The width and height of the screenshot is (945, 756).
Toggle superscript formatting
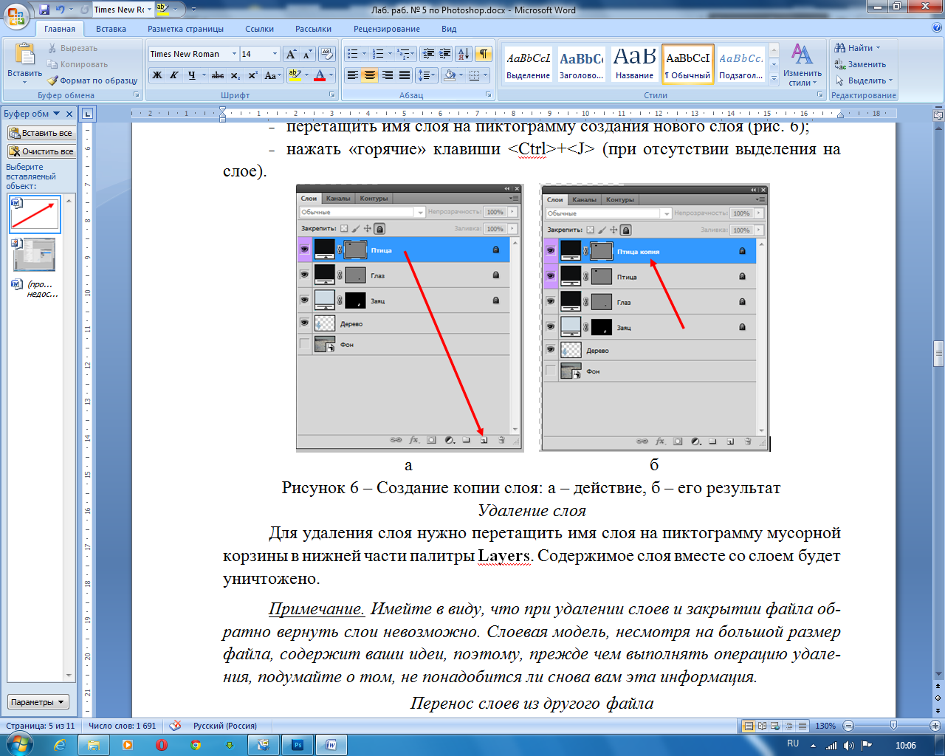[x=252, y=75]
